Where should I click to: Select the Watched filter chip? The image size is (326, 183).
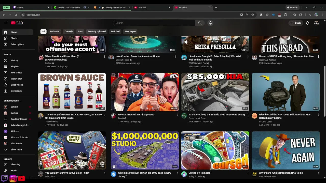coord(115,32)
